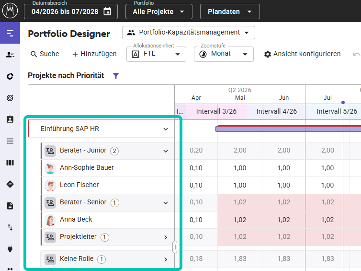This screenshot has width=361, height=271.
Task: Select Leon Fischer row
Action: point(108,186)
